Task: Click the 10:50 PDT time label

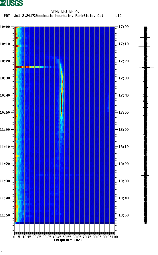Action: [5, 113]
